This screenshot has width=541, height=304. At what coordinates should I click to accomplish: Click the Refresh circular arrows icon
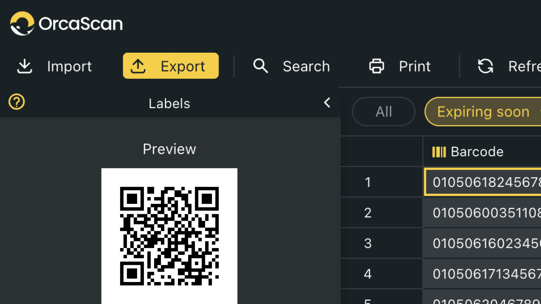[485, 66]
